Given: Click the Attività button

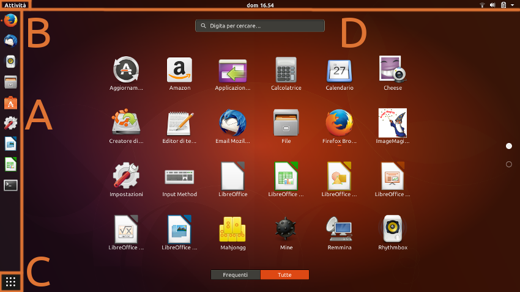Looking at the screenshot, I should [x=15, y=5].
